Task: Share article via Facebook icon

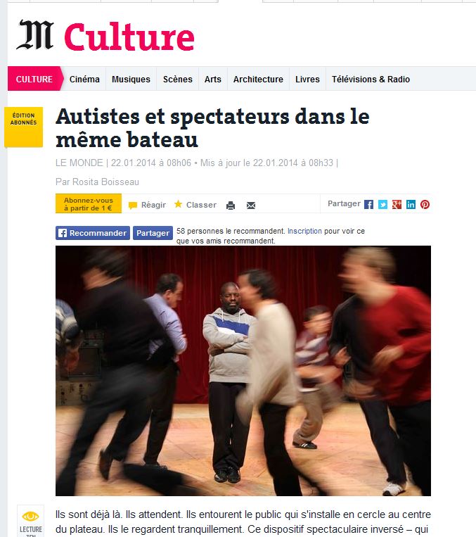Action: point(368,205)
